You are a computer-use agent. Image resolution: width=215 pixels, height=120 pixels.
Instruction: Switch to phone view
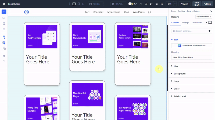click(83, 4)
